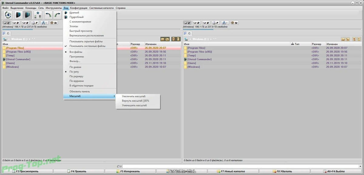This screenshot has height=175, width=364.
Task: Click 'Alt+F4 Выйти' button
Action: (336, 171)
